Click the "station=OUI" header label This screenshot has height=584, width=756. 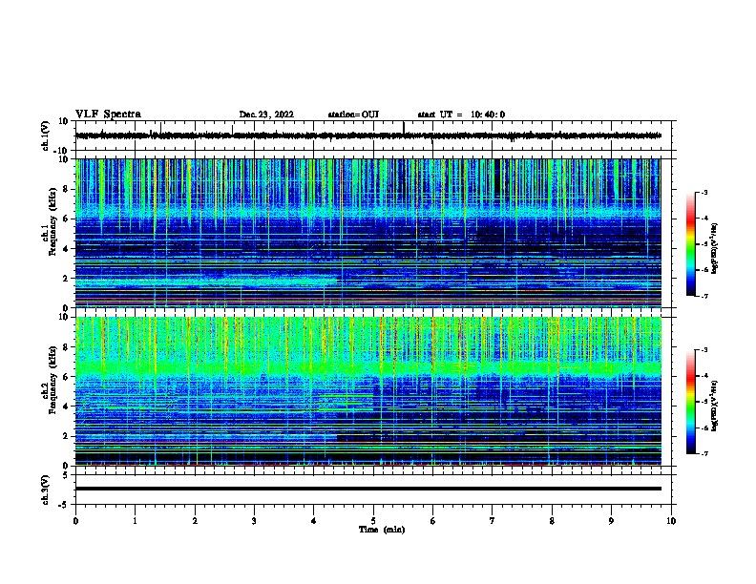click(x=353, y=115)
